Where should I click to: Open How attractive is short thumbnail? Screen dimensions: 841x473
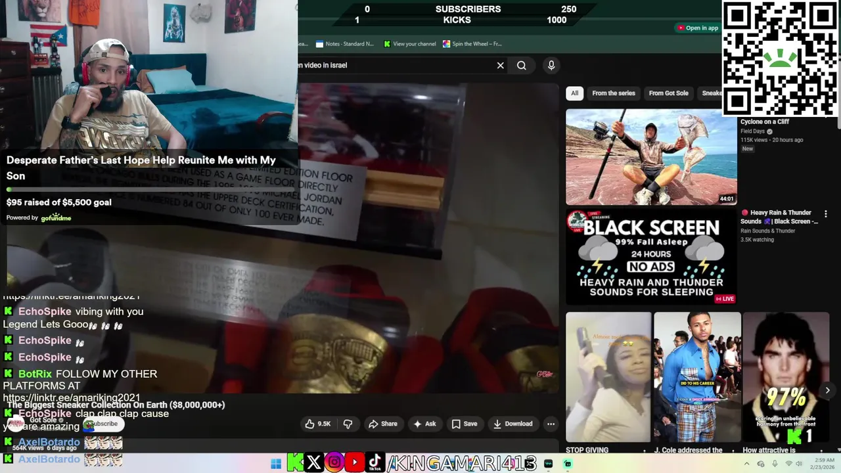(786, 377)
